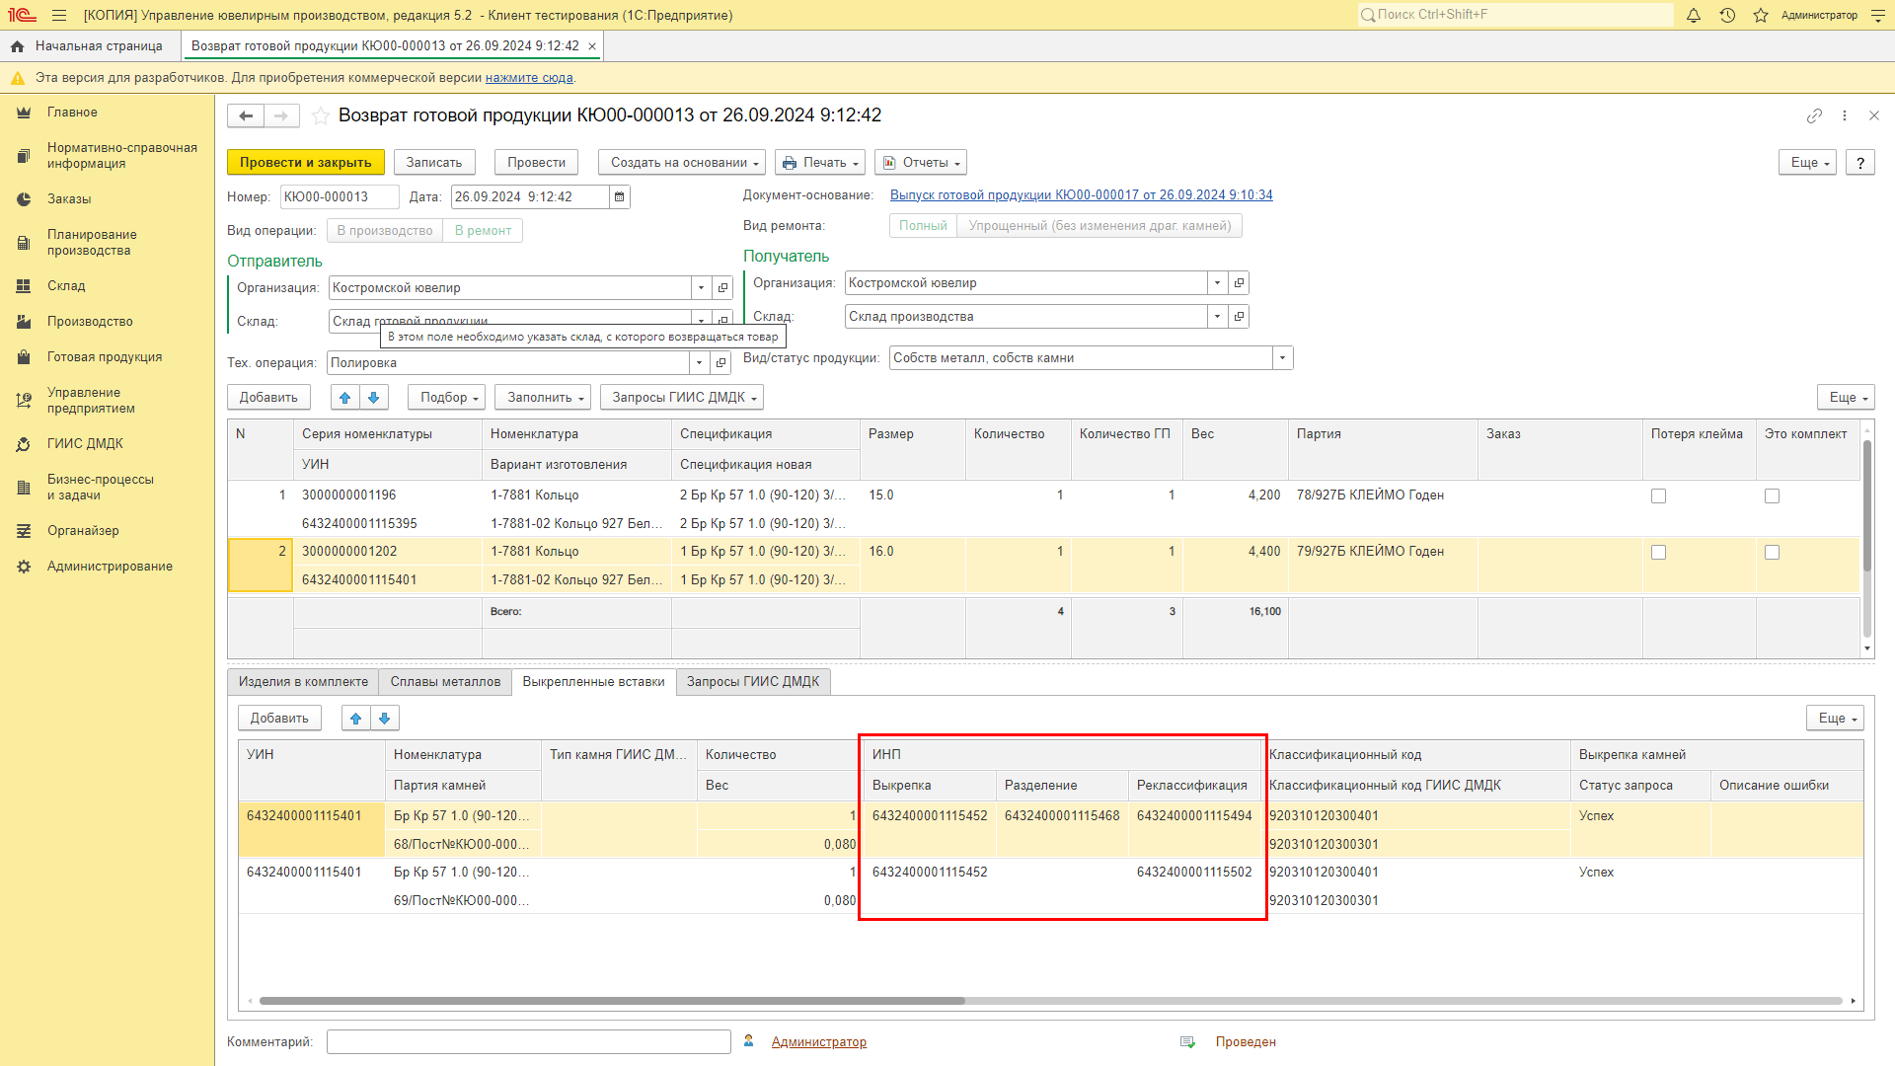
Task: Switch to Начальная страница tab
Action: tap(89, 46)
